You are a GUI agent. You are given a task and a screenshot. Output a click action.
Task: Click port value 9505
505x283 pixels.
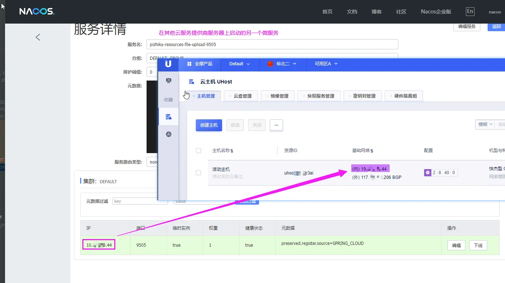[x=141, y=245]
